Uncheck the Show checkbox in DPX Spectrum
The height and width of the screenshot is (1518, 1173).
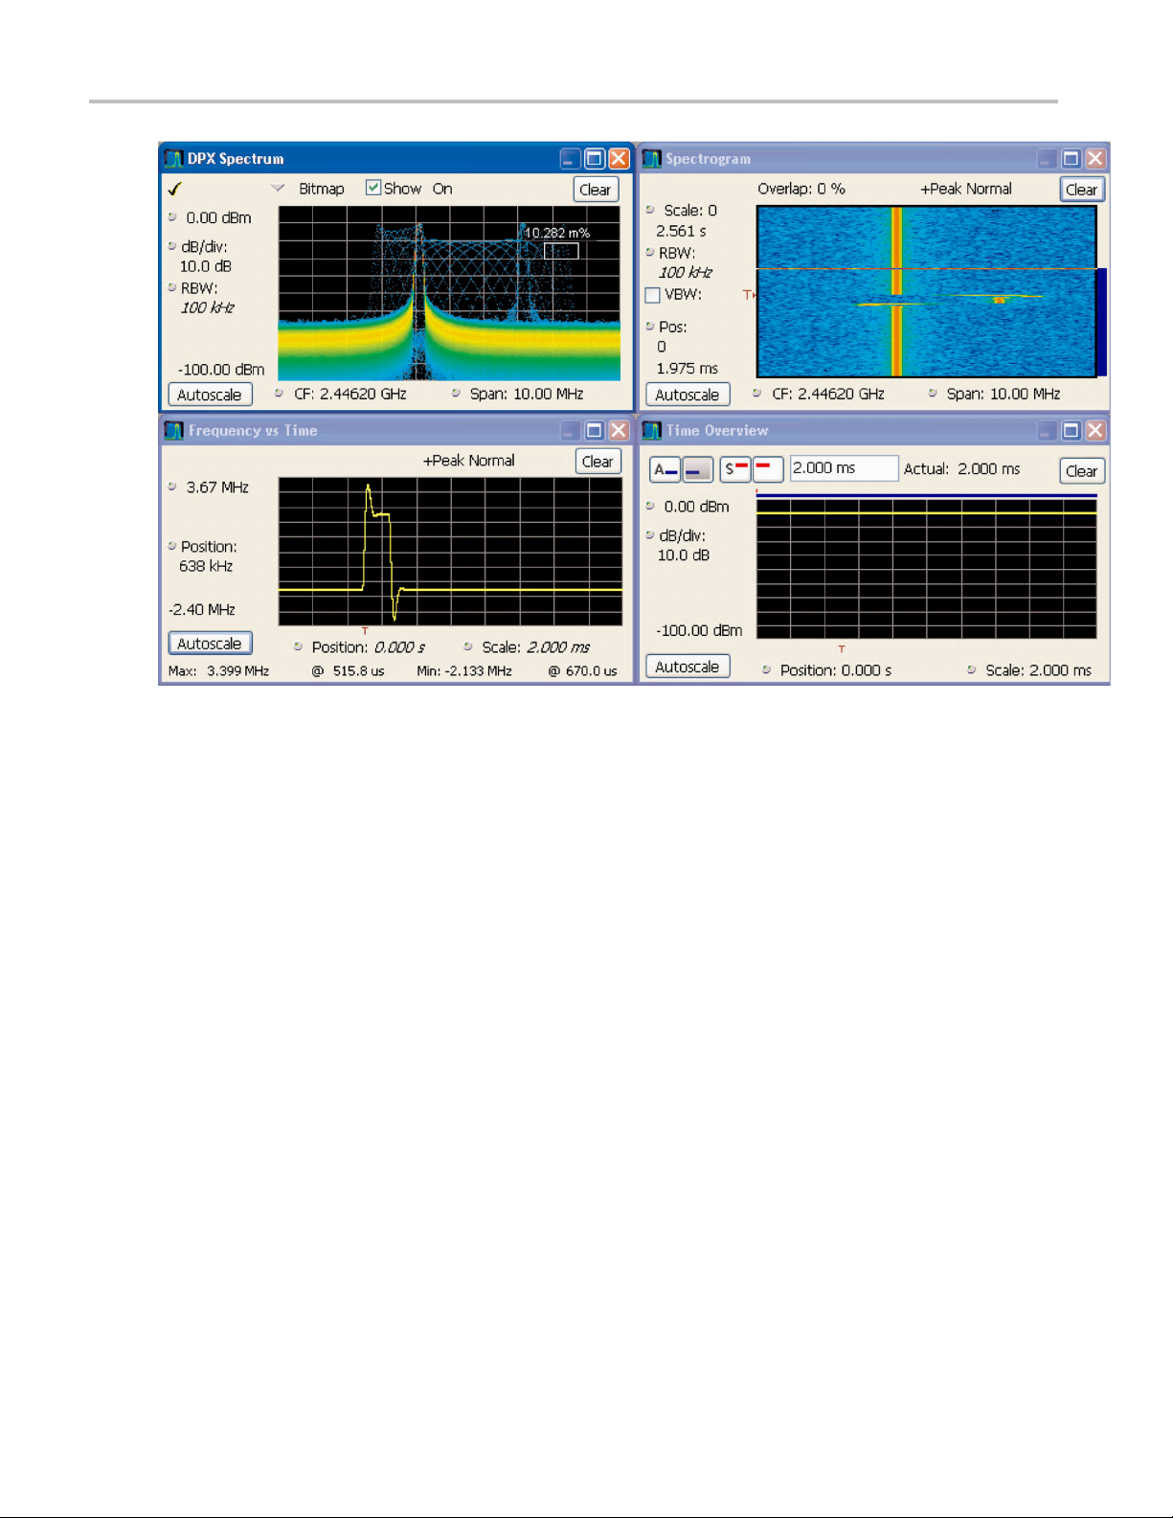(x=373, y=188)
